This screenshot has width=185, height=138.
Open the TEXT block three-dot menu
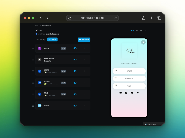point(84,94)
